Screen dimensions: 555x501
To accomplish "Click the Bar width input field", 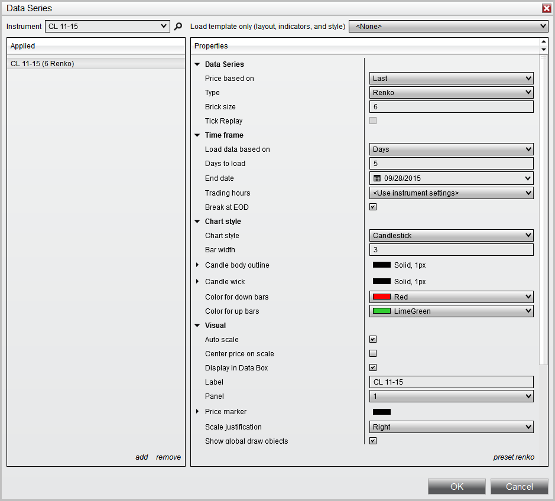I will click(452, 250).
